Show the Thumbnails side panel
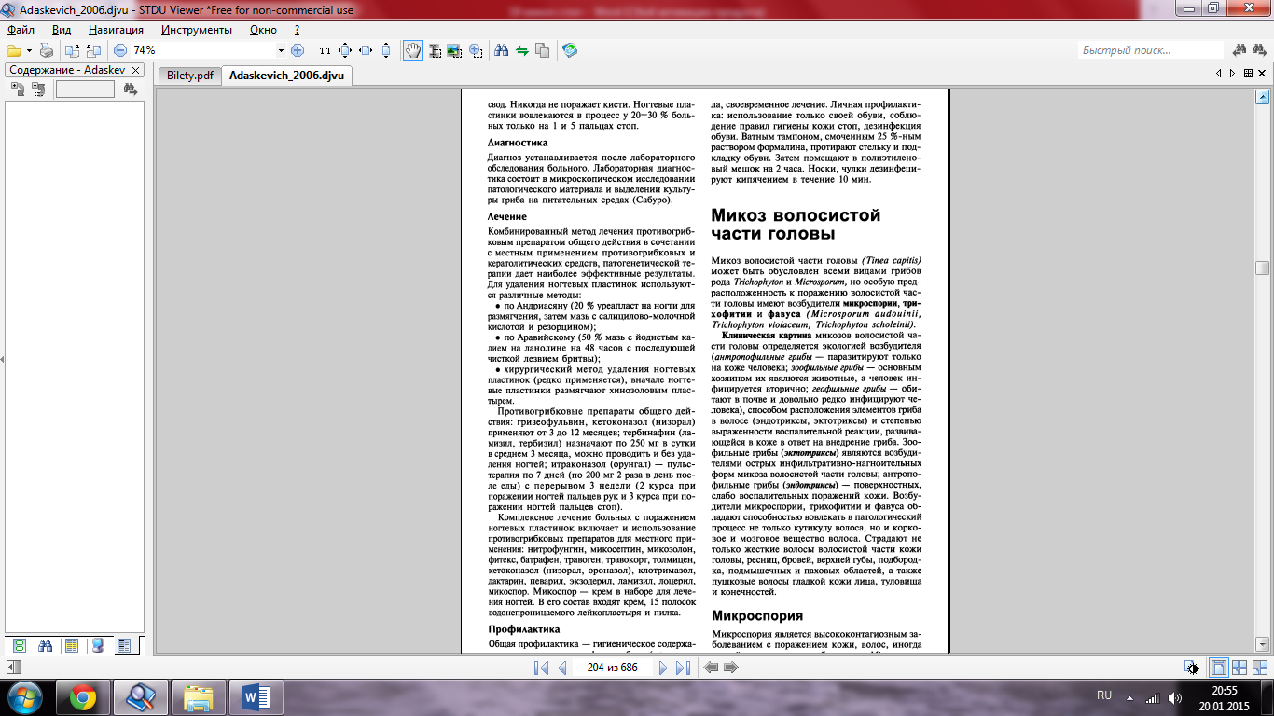Viewport: 1274px width, 716px height. pos(19,645)
